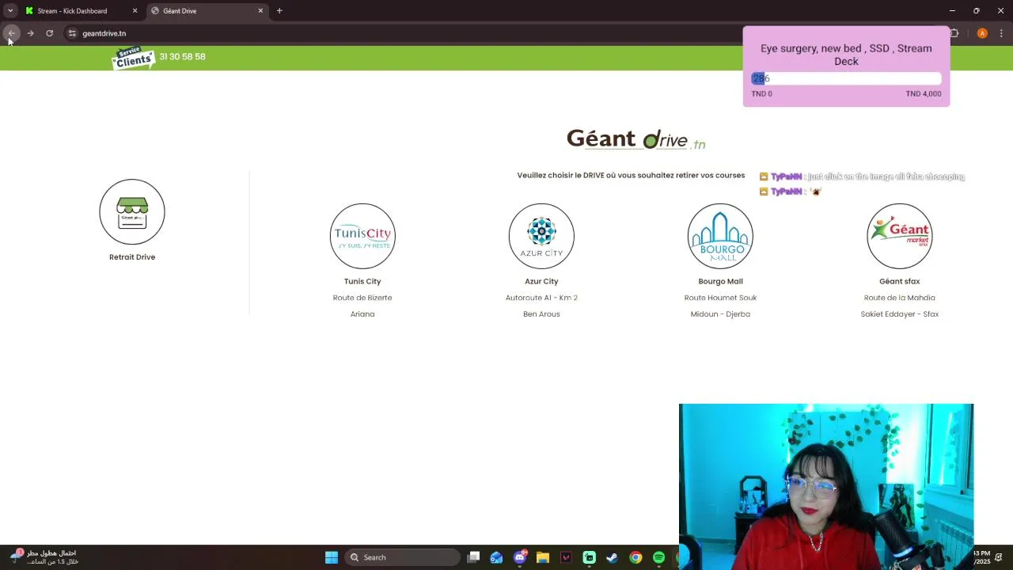Choose the Azur City logo

(541, 236)
